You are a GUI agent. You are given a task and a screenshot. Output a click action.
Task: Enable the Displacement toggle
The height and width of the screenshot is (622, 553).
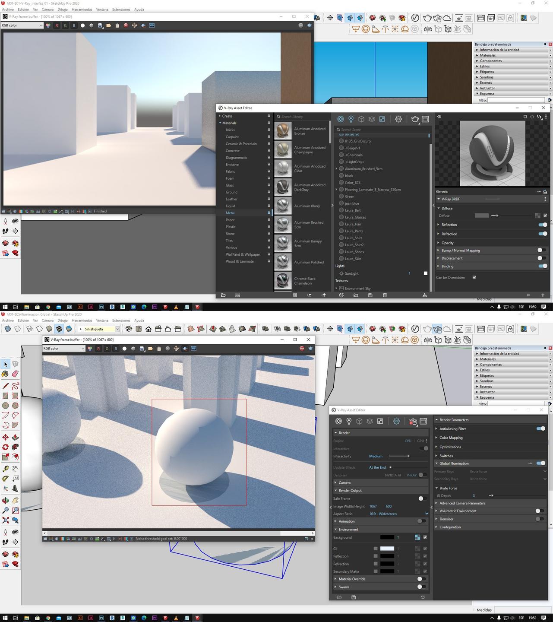click(x=542, y=258)
